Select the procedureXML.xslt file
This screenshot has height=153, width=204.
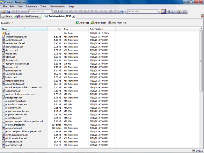pos(14,142)
